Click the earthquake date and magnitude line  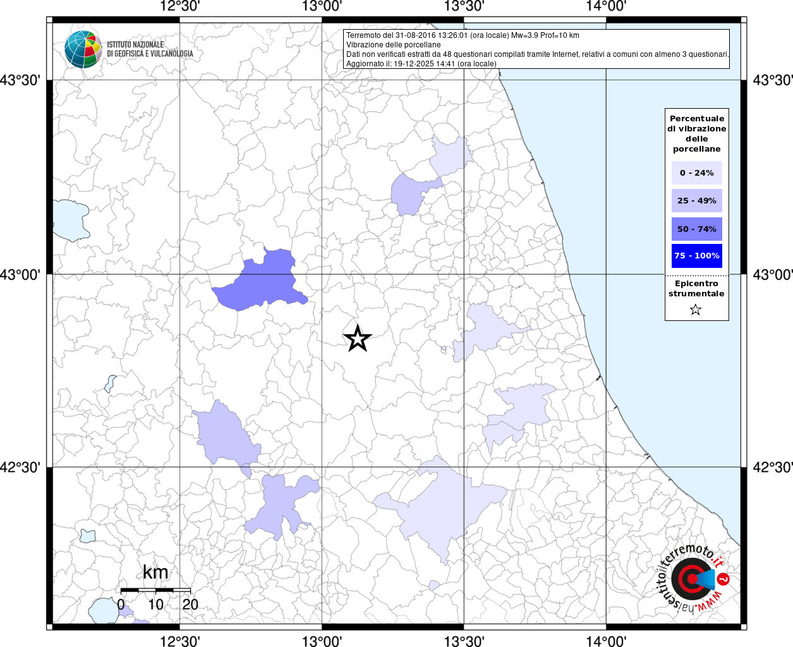pyautogui.click(x=463, y=35)
